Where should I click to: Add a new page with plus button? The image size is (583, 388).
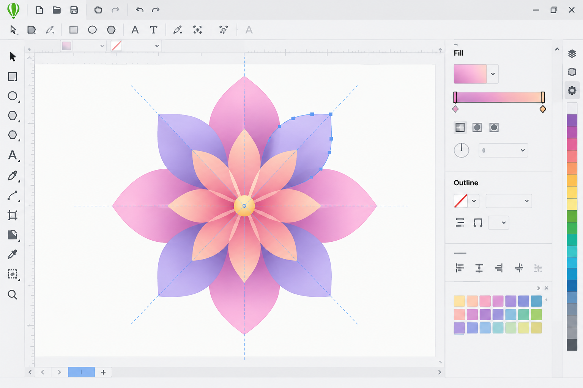tap(103, 372)
